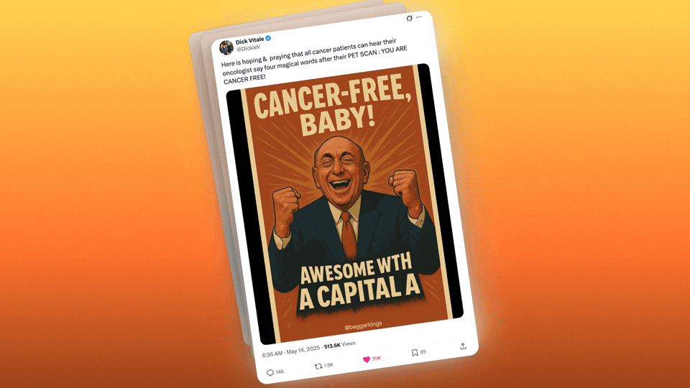The height and width of the screenshot is (388, 690).
Task: Open the three-dot more options menu
Action: pos(419,17)
